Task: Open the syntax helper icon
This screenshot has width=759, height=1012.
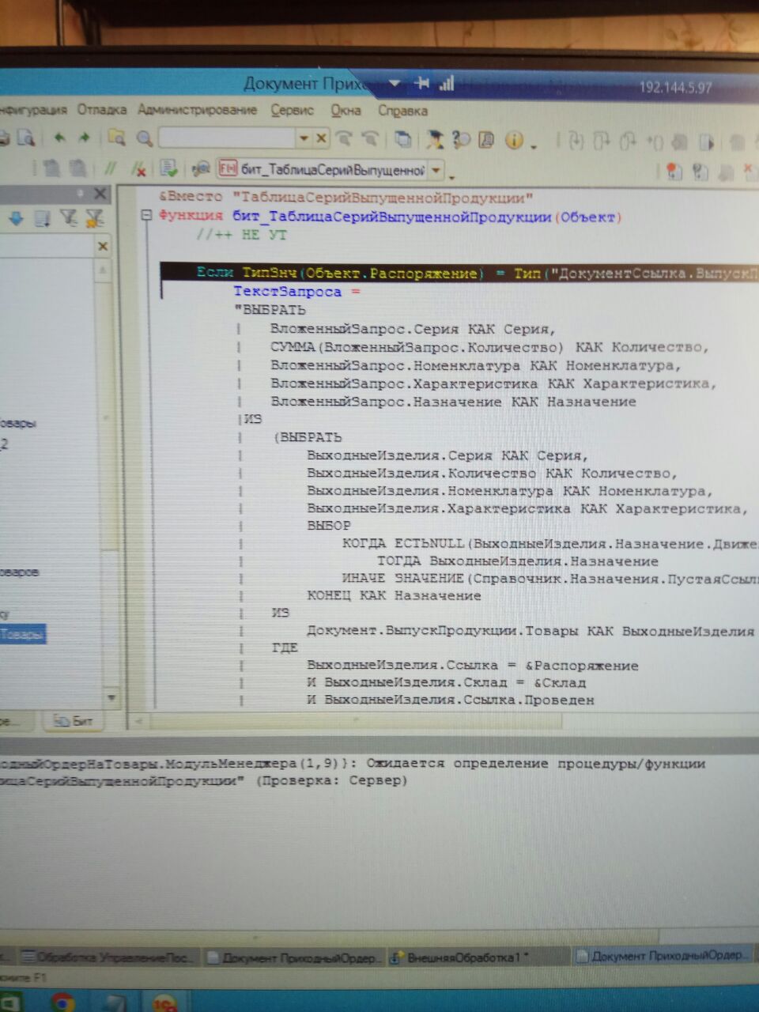Action: (434, 140)
